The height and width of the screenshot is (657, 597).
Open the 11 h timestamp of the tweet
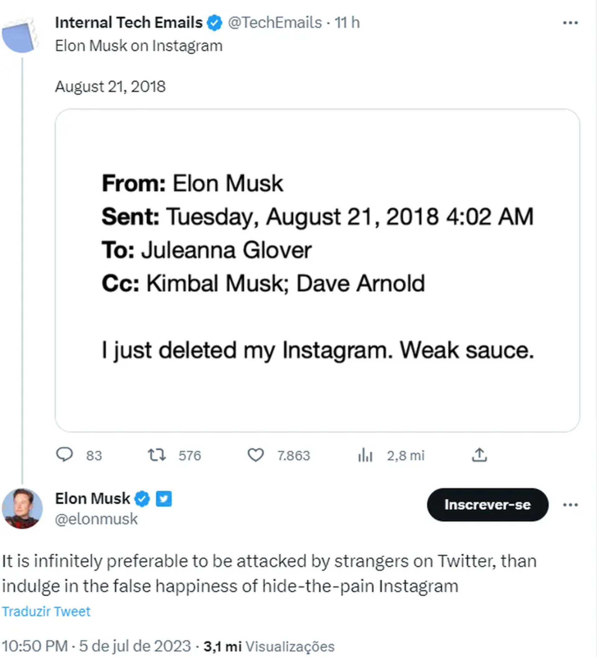[347, 22]
